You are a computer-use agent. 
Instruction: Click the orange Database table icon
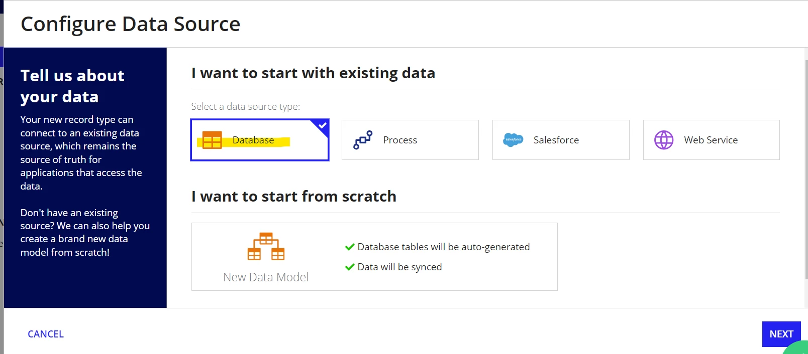[x=212, y=140]
